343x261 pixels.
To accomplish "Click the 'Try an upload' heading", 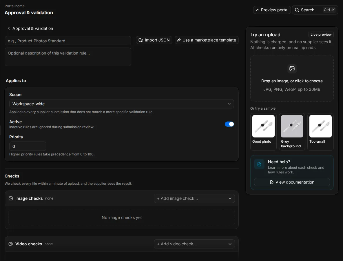I will click(265, 35).
